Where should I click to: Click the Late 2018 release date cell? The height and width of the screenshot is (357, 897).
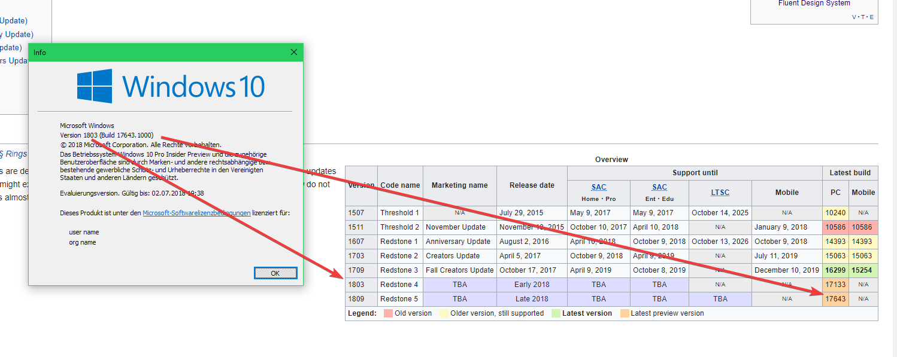pos(532,299)
